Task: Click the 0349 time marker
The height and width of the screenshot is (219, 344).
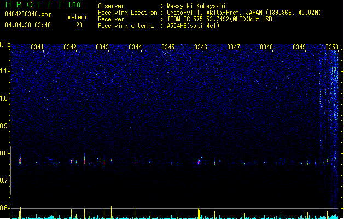Action: pyautogui.click(x=299, y=47)
